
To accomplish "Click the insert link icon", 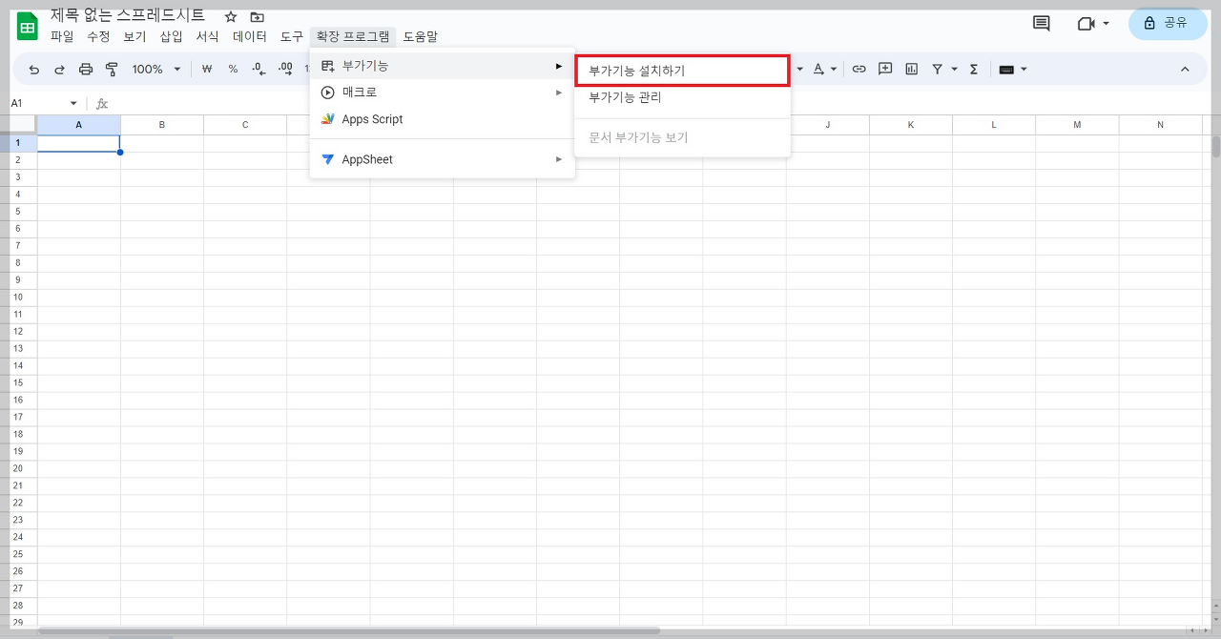I will tap(859, 69).
